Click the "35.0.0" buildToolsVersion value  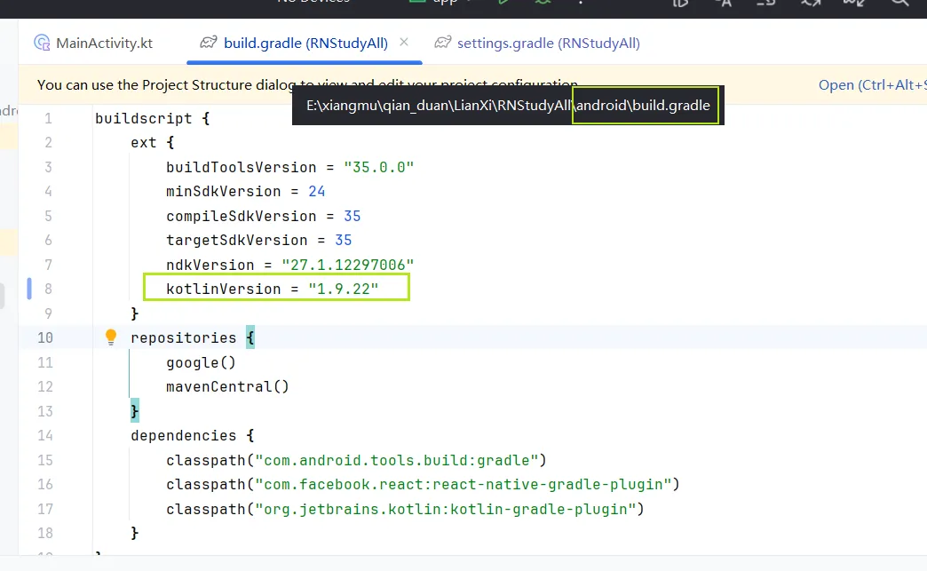(379, 167)
